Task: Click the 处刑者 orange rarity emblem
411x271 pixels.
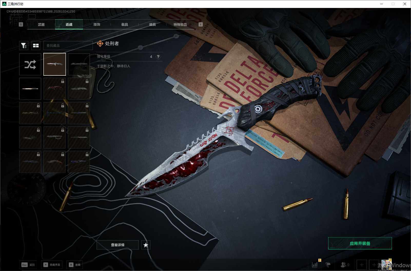Action: tap(100, 44)
